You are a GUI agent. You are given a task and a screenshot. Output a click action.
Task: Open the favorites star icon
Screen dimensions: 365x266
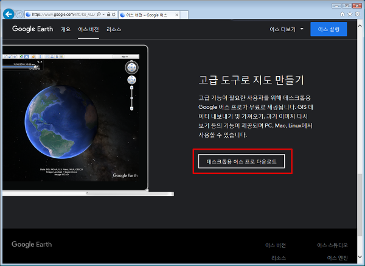(350, 14)
